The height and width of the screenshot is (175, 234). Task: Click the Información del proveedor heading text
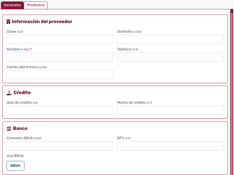[42, 22]
